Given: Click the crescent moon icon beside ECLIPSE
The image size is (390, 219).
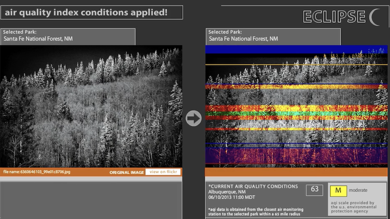Looking at the screenshot, I should tap(376, 17).
